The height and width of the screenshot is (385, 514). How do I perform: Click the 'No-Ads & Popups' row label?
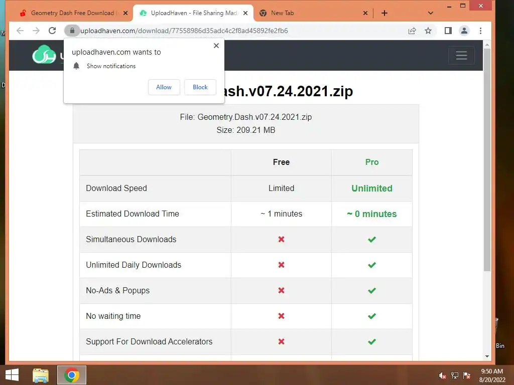(x=117, y=290)
